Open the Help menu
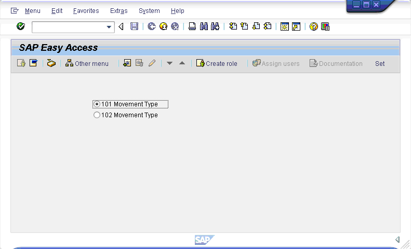This screenshot has height=249, width=411. (178, 11)
